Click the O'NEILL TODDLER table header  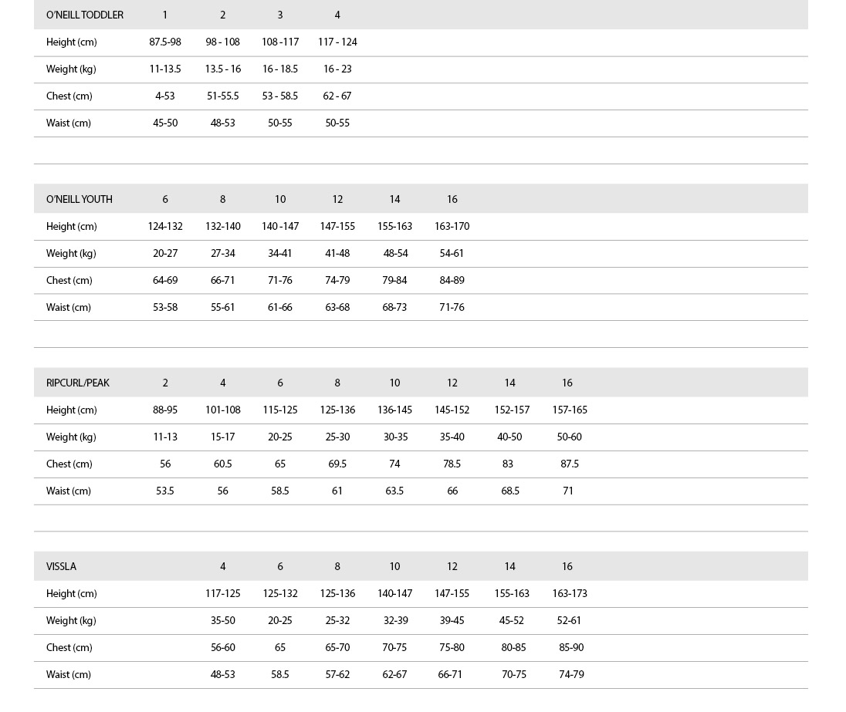(85, 15)
